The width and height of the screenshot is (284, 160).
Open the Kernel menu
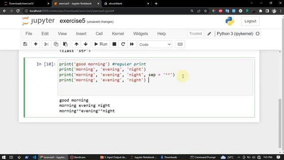pyautogui.click(x=118, y=34)
